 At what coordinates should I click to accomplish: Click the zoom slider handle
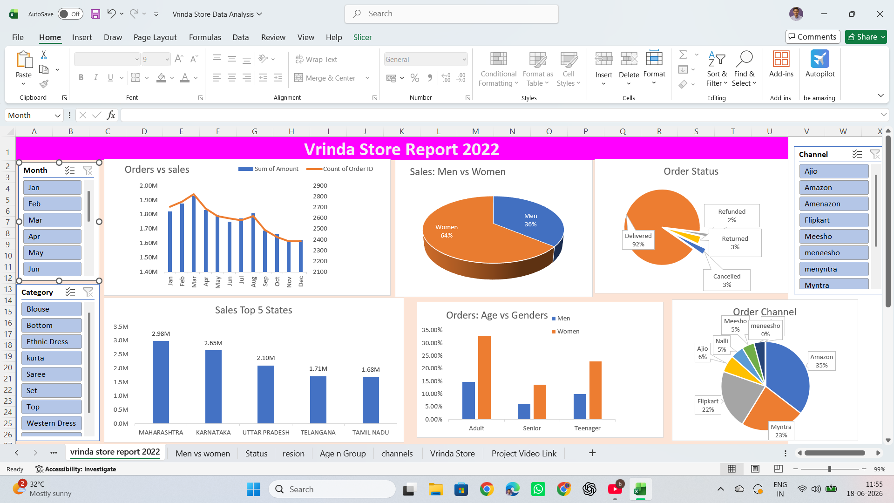[829, 469]
